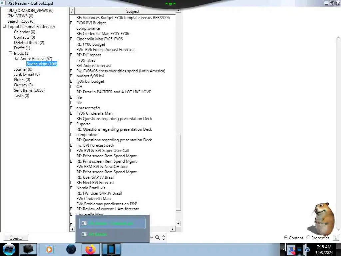
Task: Collapse Top of Personal Folders node
Action: point(4,26)
